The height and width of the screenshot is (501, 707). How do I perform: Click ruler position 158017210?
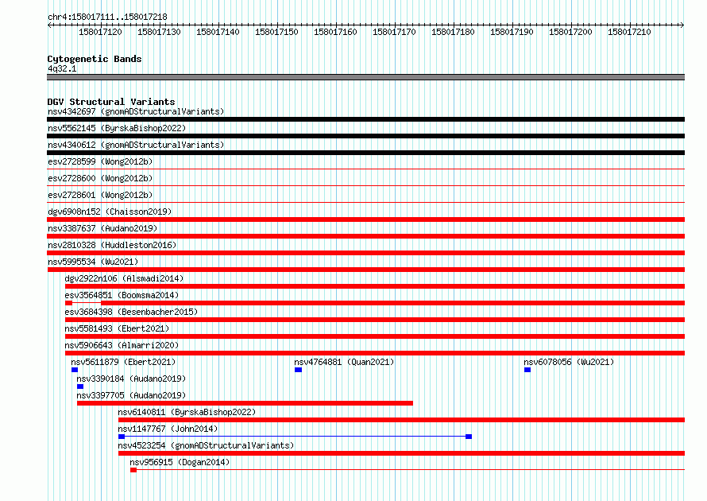(629, 32)
